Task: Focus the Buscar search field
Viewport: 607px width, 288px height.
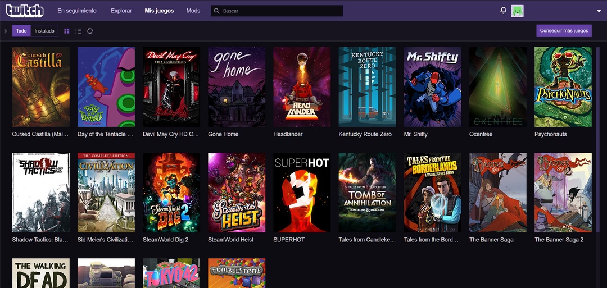Action: pyautogui.click(x=277, y=11)
